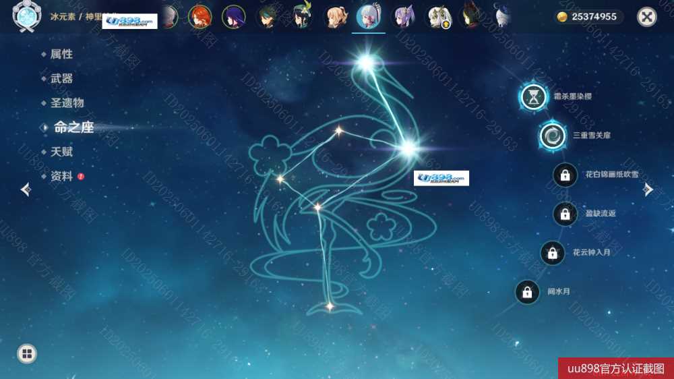This screenshot has height=379, width=674.
Task: Click the Mora amount 25374955
Action: 594,17
